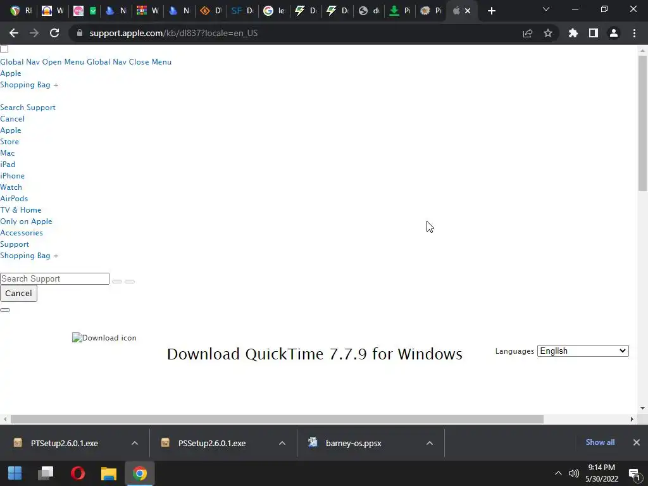Open the Store link
Image resolution: width=648 pixels, height=486 pixels.
tap(9, 142)
